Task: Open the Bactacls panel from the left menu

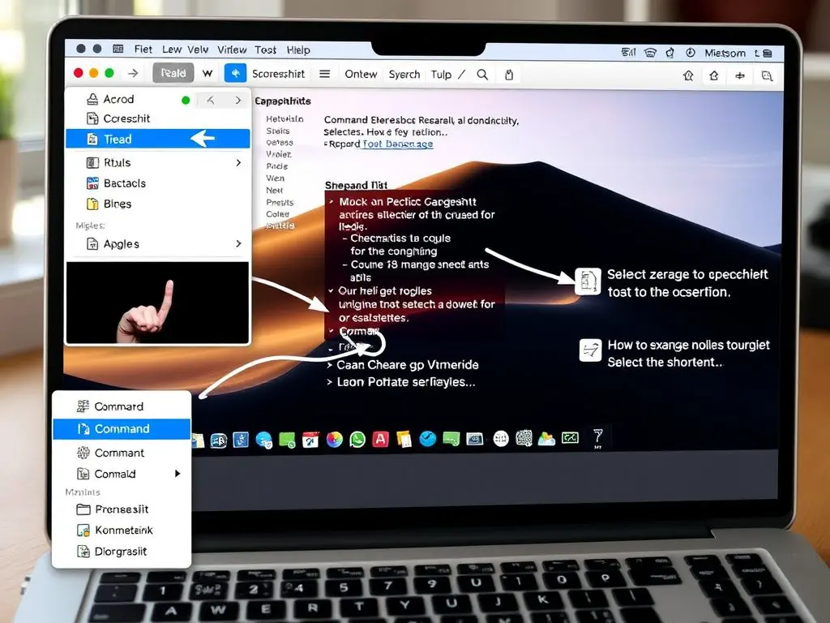Action: 124,183
